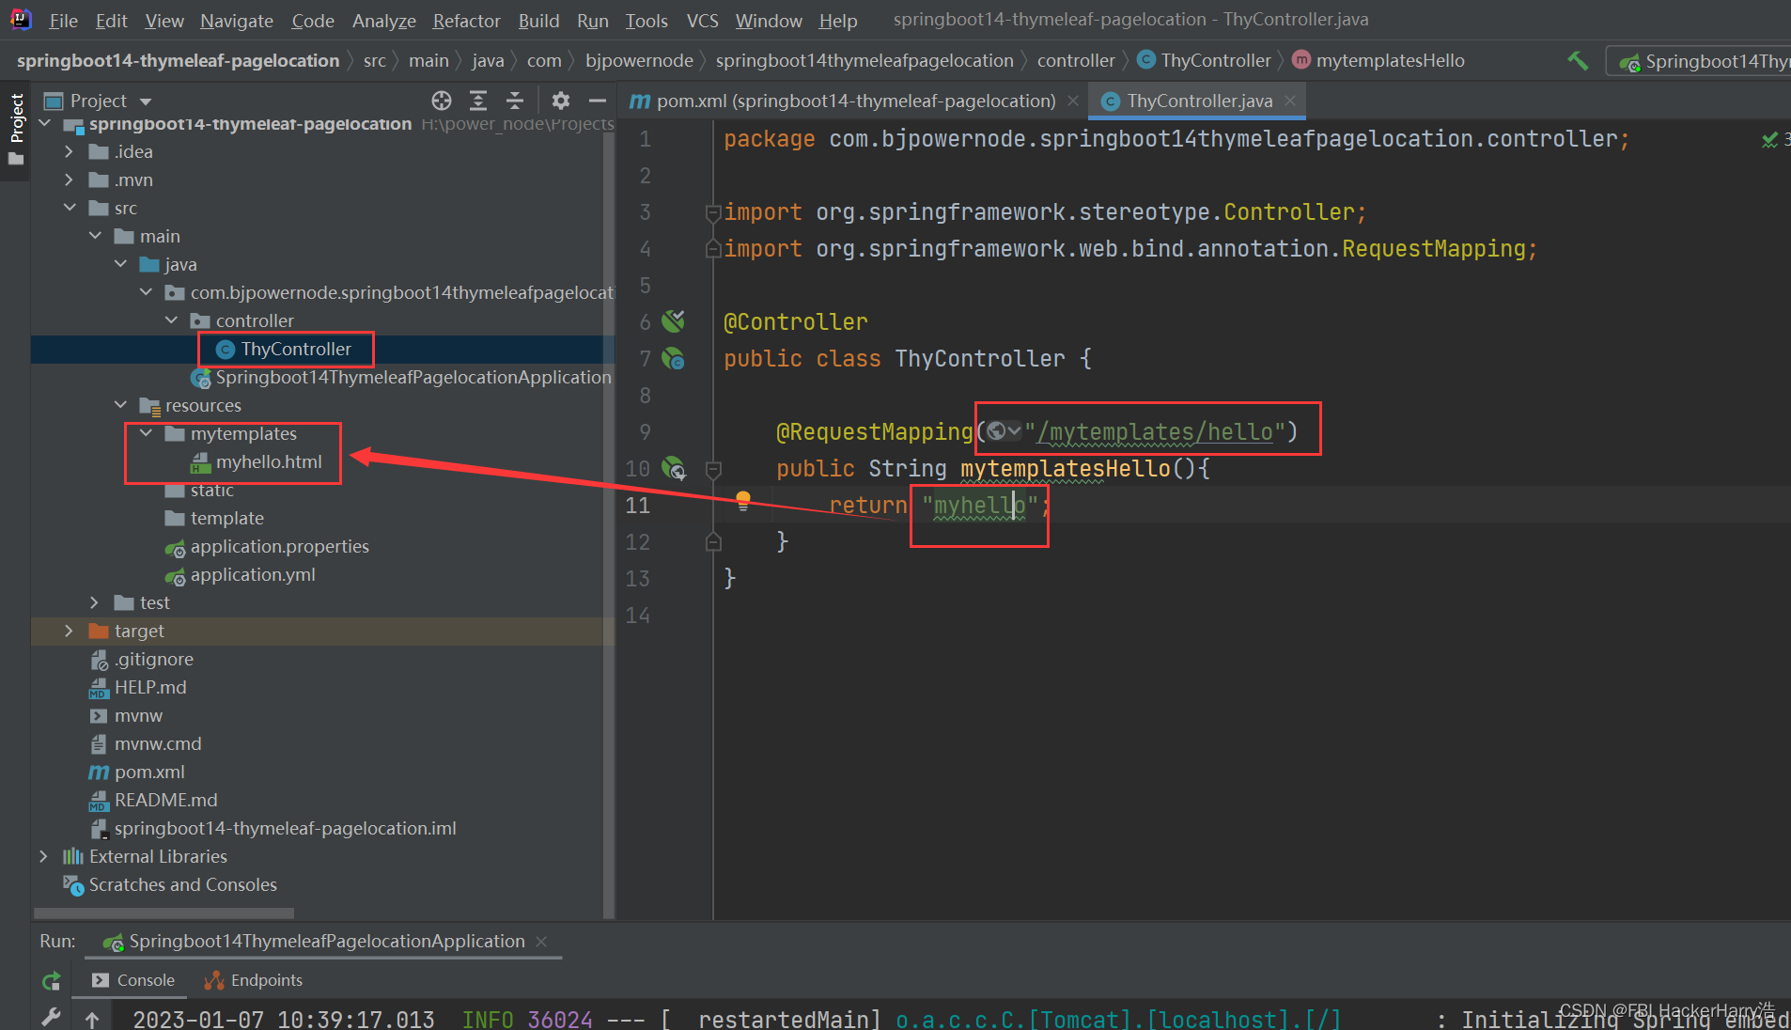Open the File menu
Image resolution: width=1791 pixels, height=1030 pixels.
63,20
